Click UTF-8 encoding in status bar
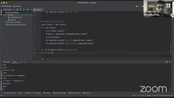 click(x=142, y=96)
